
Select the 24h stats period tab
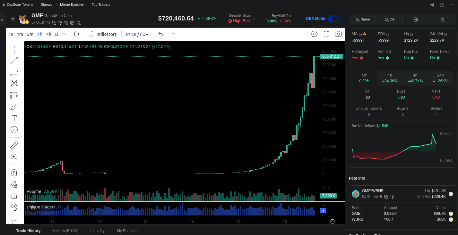pyautogui.click(x=441, y=78)
